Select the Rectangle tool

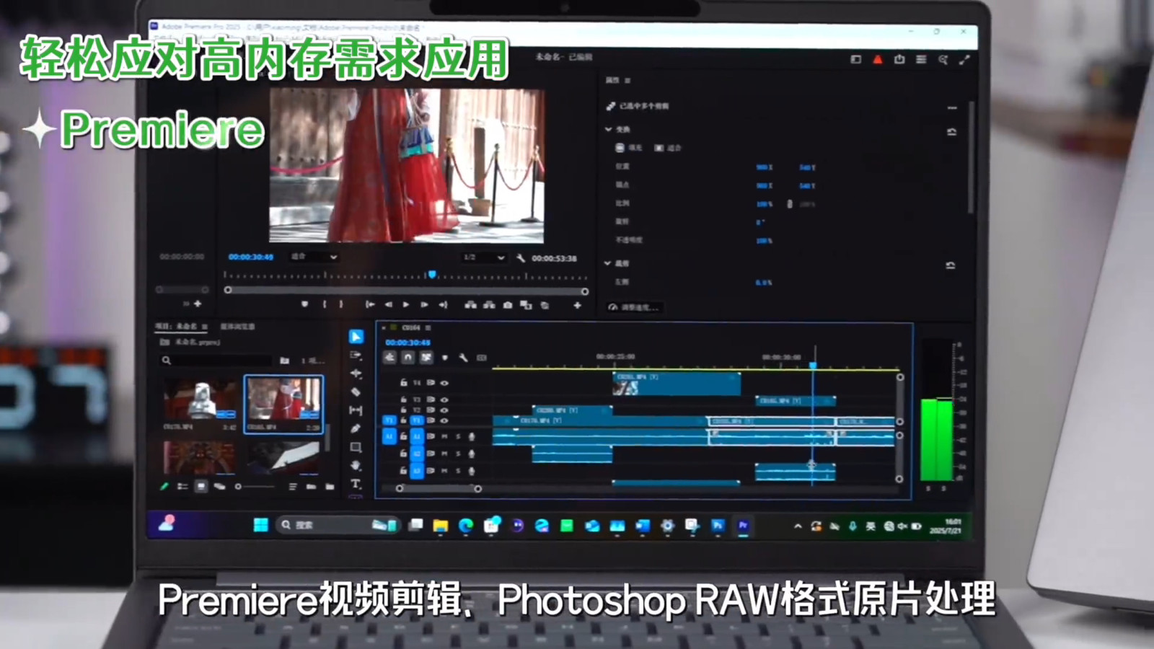pyautogui.click(x=356, y=447)
